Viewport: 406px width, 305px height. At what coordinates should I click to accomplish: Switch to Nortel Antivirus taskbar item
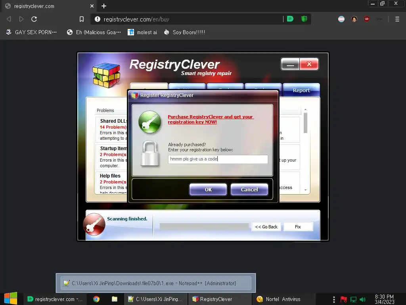tap(283, 299)
